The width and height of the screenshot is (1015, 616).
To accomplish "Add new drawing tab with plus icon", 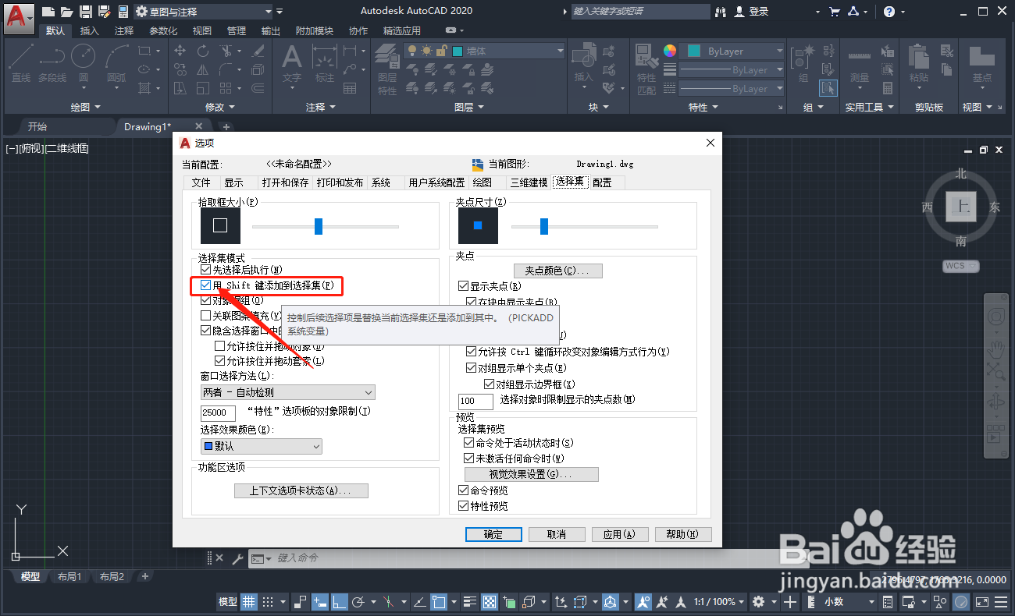I will 226,126.
